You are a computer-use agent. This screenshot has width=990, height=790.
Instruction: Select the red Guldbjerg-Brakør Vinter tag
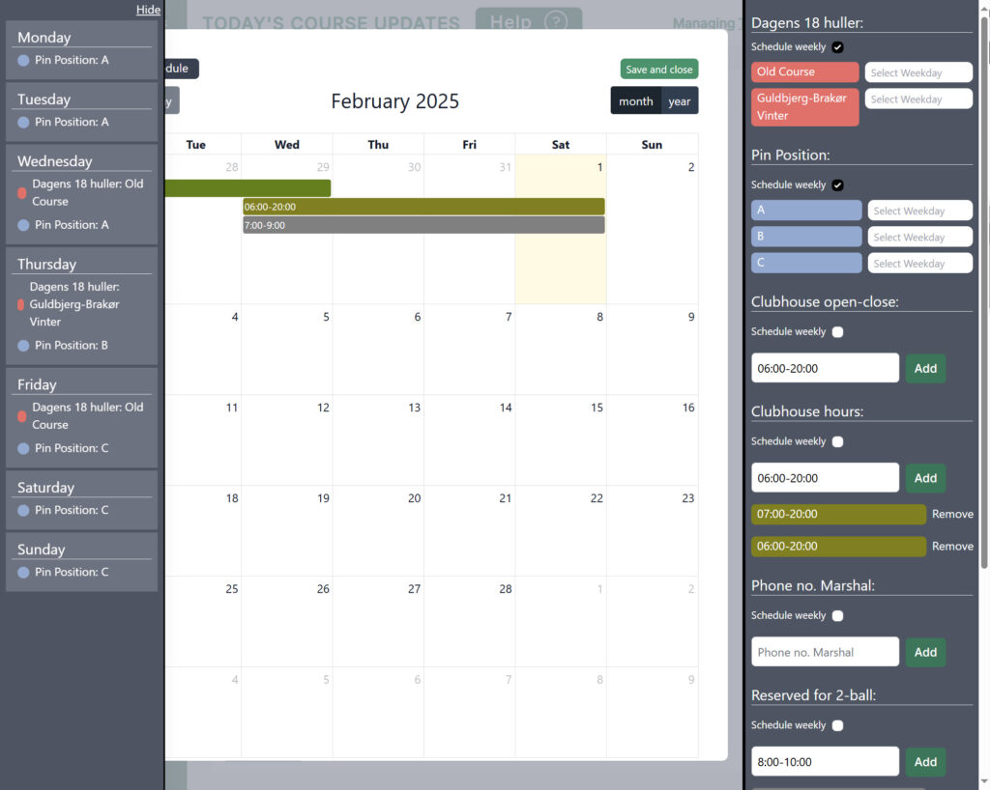pyautogui.click(x=805, y=107)
